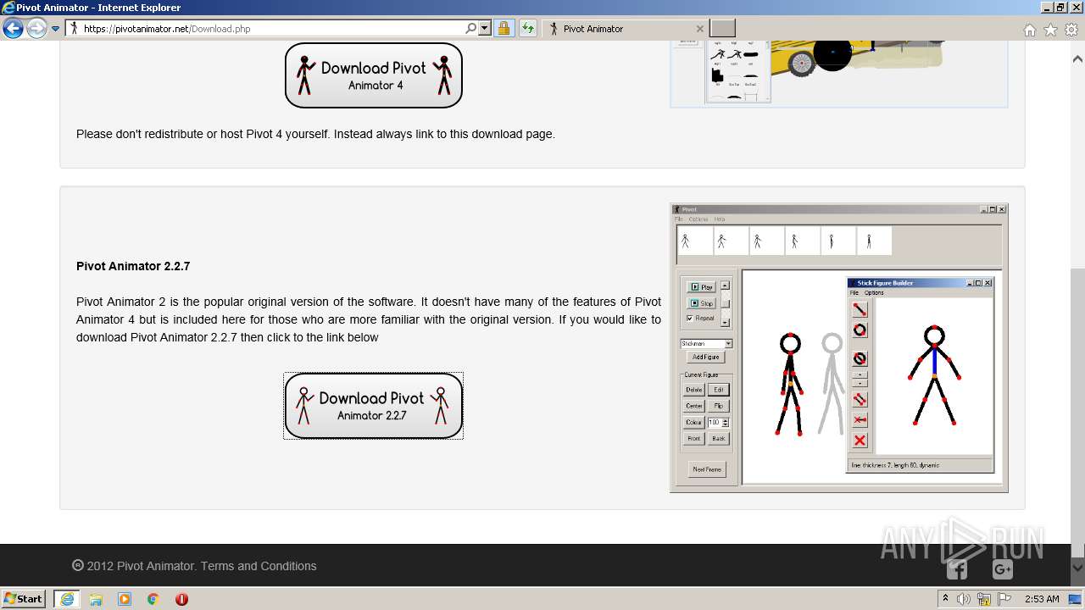
Task: Open the Windows Start menu
Action: point(24,598)
